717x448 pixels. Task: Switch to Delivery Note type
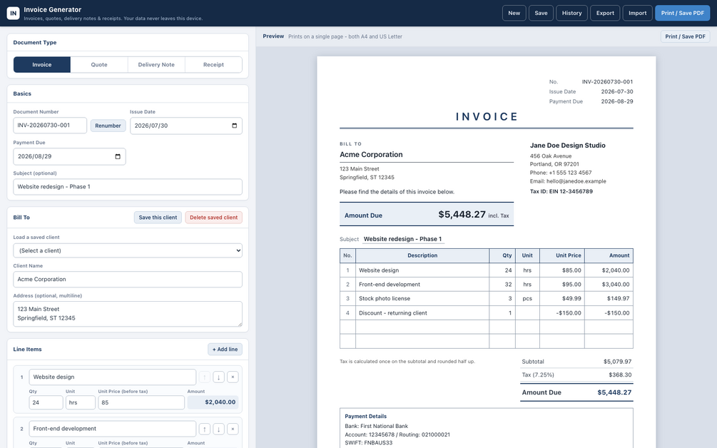(x=156, y=64)
